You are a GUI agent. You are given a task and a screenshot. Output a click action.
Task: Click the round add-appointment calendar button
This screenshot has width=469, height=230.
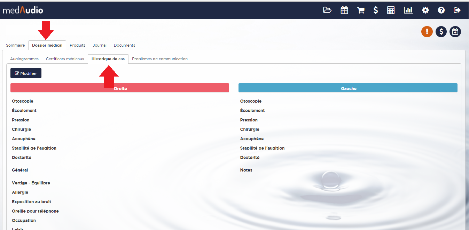455,32
